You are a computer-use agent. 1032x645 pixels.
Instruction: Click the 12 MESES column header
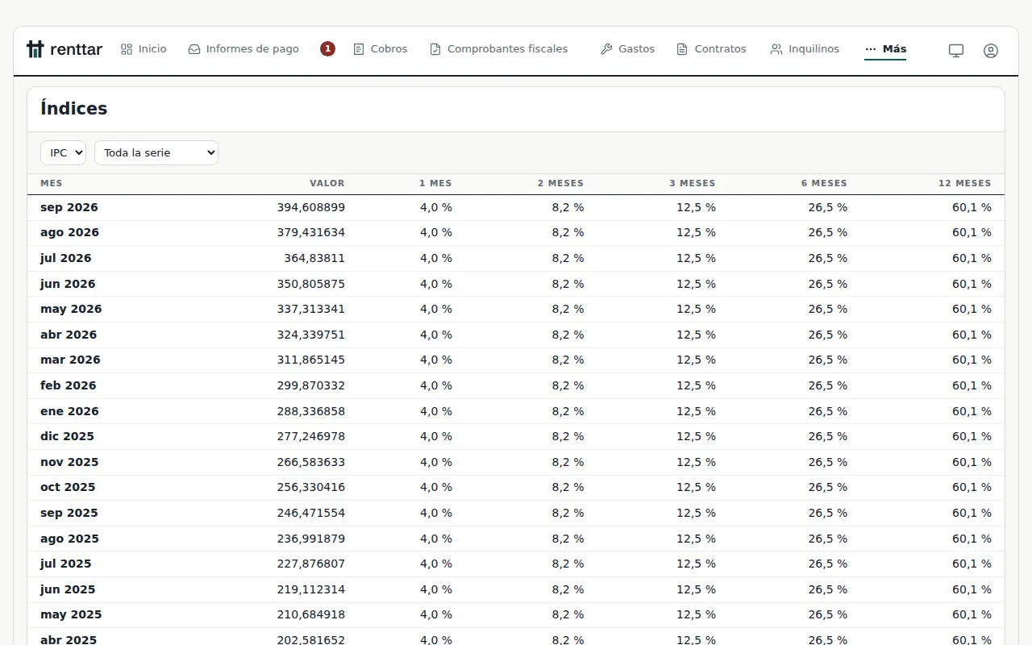[x=965, y=183]
